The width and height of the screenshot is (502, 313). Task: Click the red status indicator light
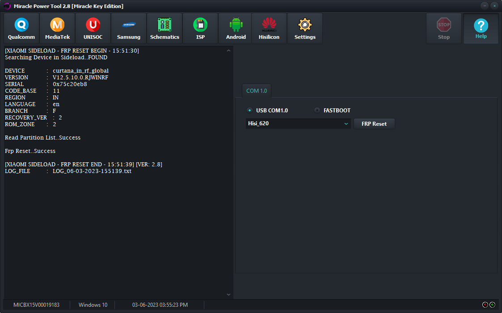[x=485, y=305]
